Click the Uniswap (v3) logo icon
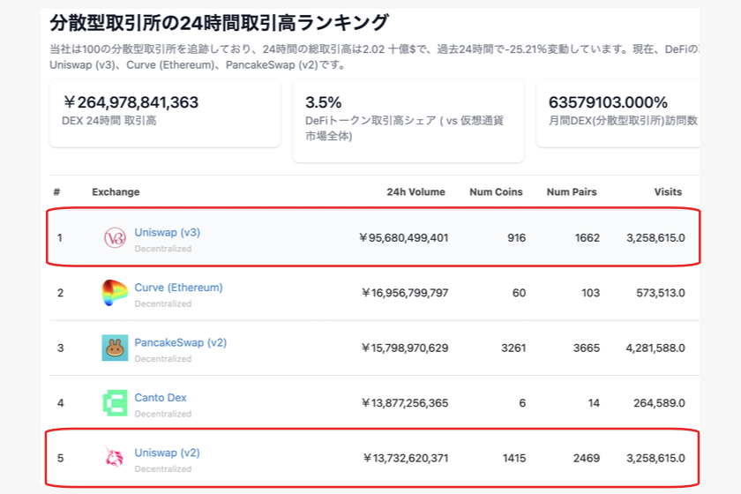 115,238
